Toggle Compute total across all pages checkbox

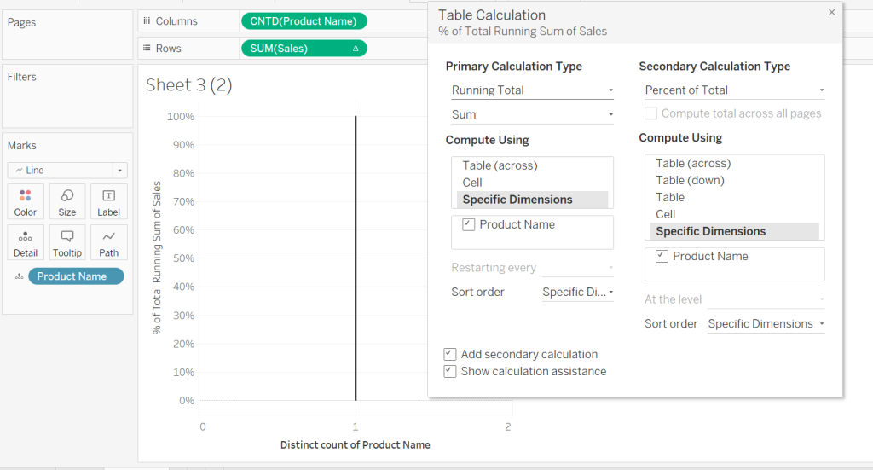tap(650, 113)
